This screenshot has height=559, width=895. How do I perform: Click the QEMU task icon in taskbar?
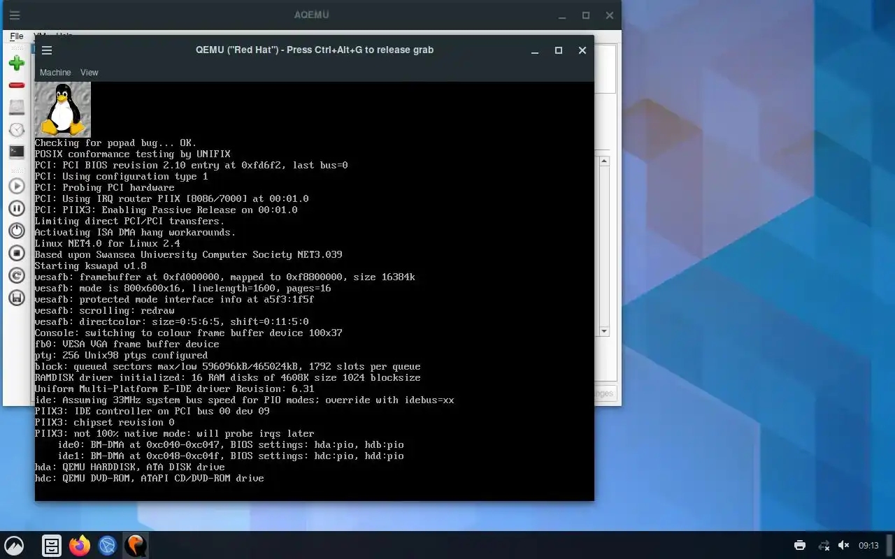coord(136,546)
